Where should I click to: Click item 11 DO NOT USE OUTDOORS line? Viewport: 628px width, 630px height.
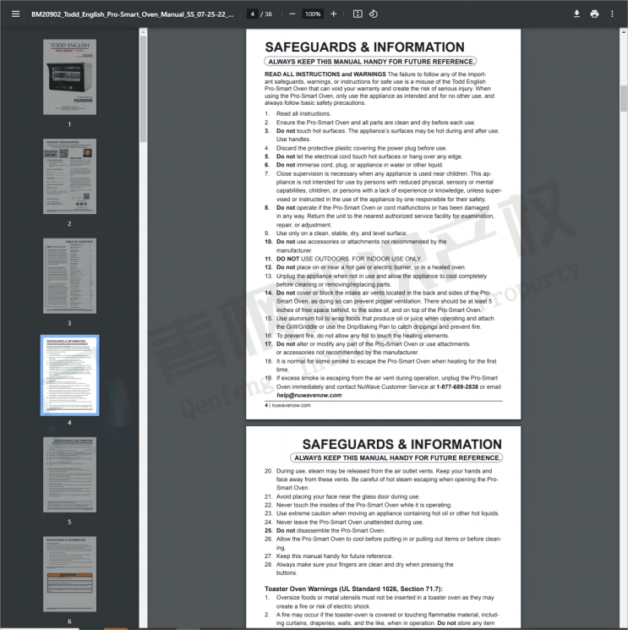pyautogui.click(x=343, y=259)
